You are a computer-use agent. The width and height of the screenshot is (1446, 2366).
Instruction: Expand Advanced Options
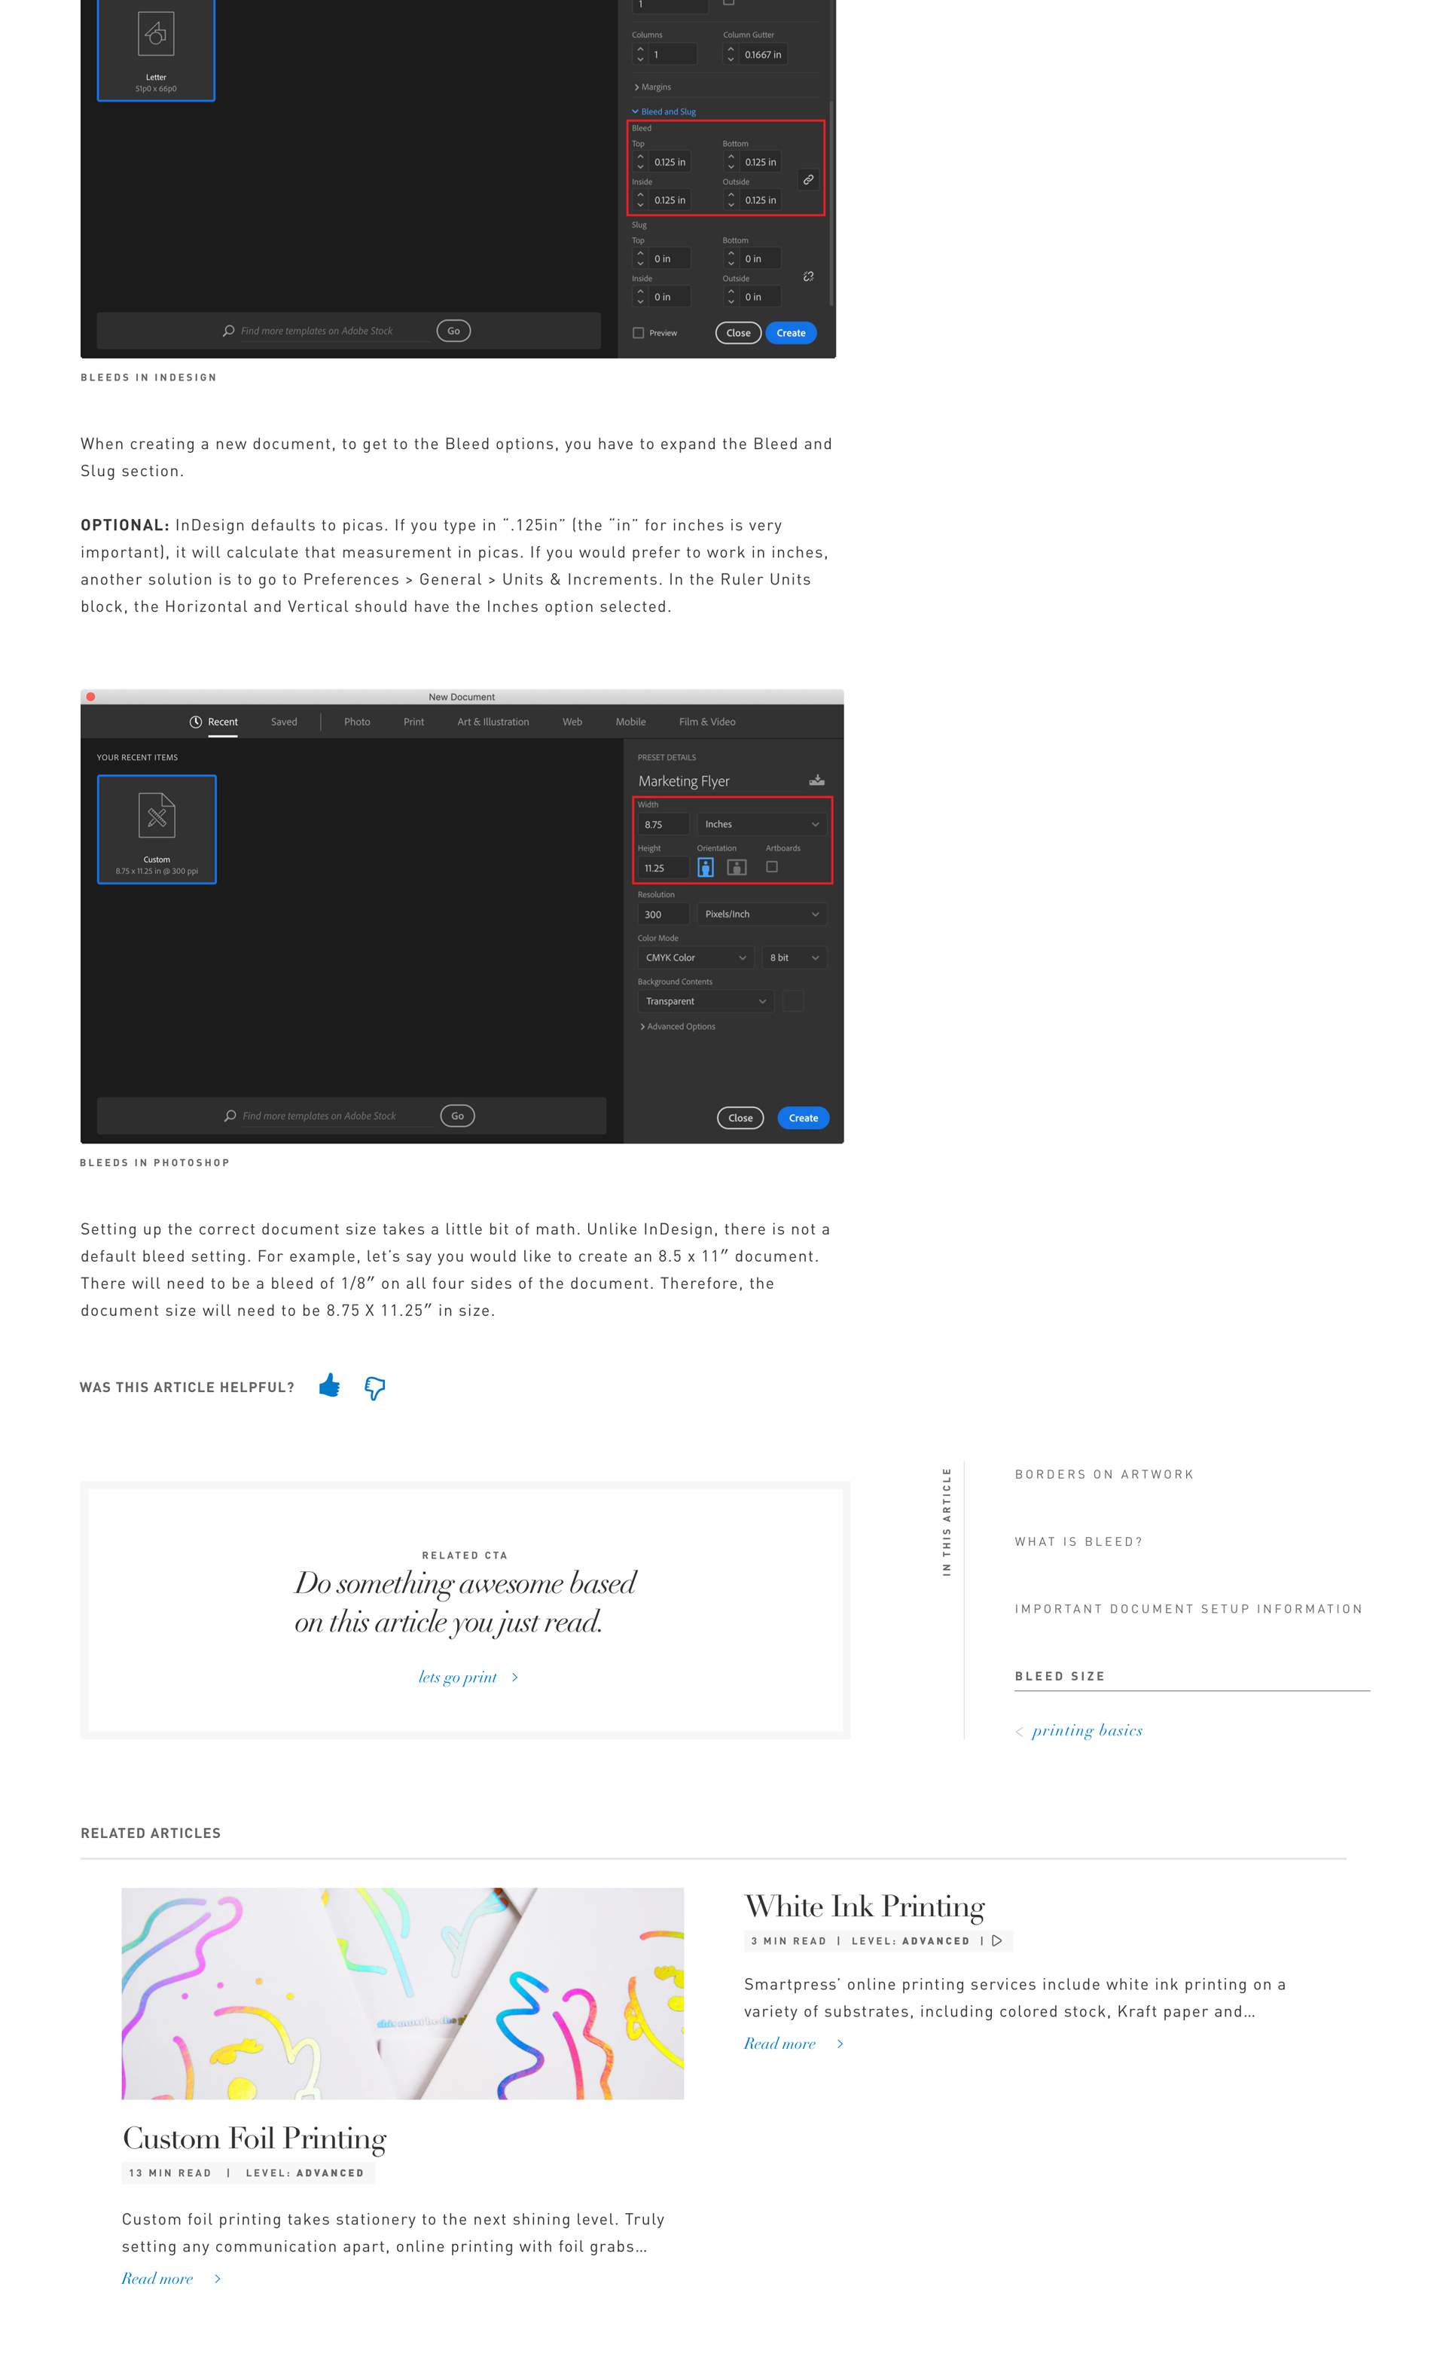coord(678,1027)
